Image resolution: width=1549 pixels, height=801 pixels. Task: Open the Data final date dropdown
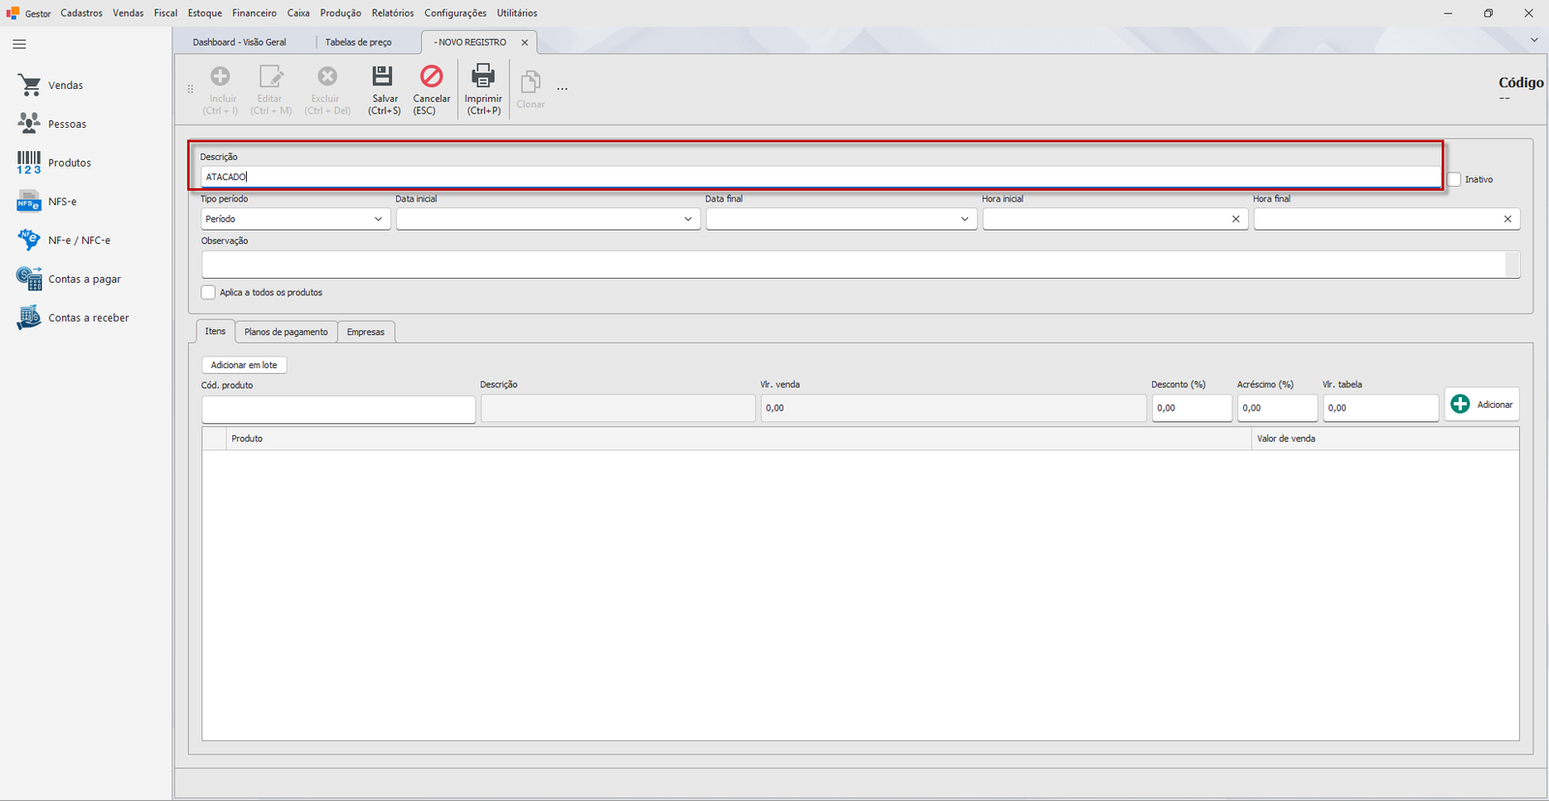[964, 219]
